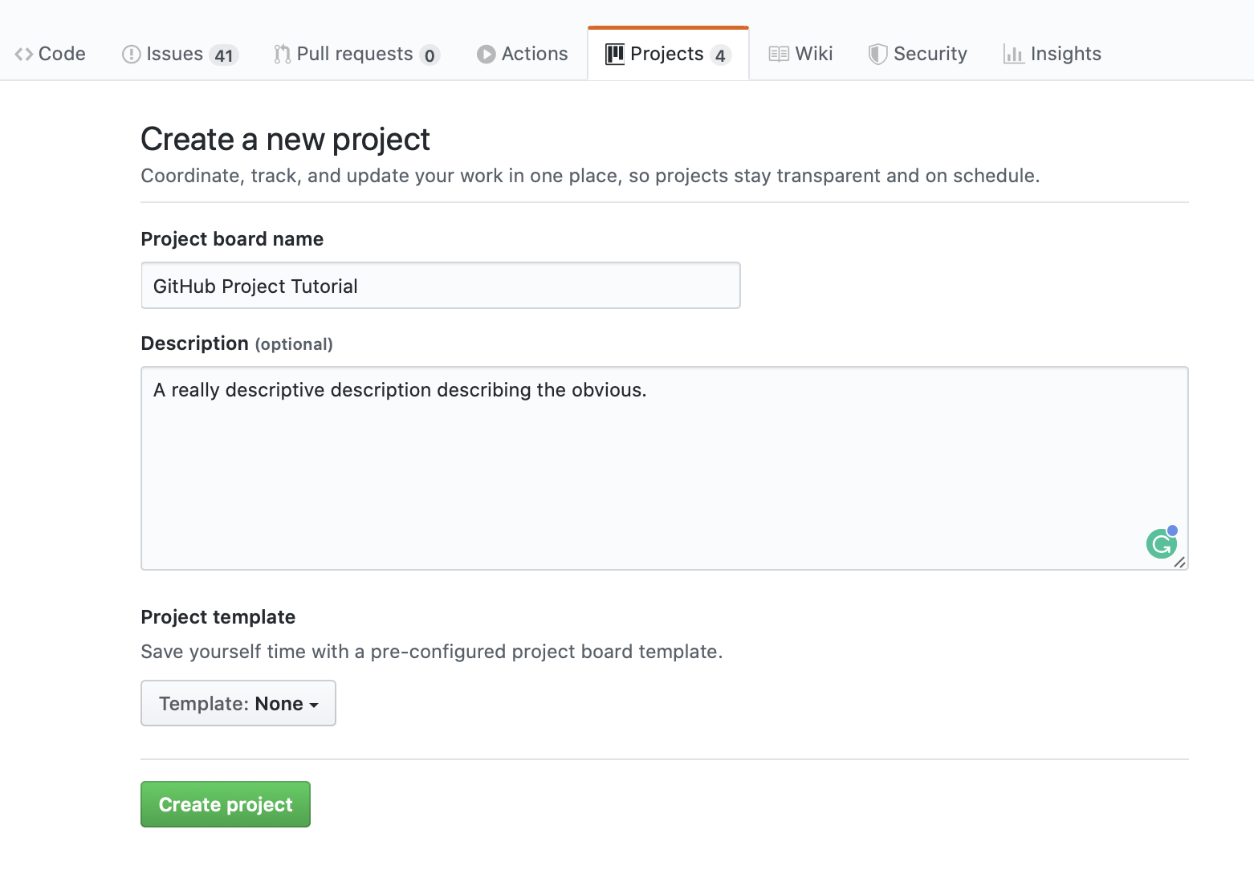
Task: Open the Template: None dropdown
Action: (238, 703)
